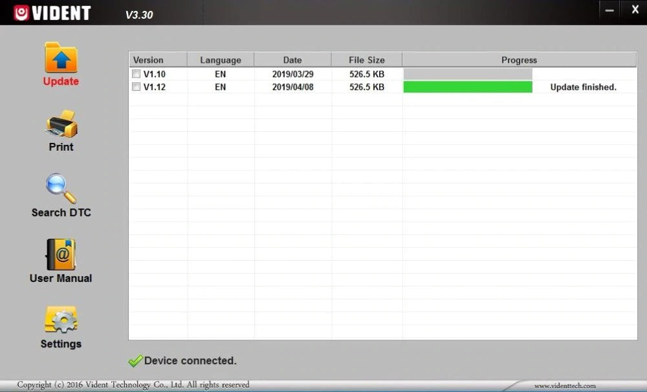Select the Update label in sidebar
This screenshot has width=647, height=392.
[x=61, y=82]
